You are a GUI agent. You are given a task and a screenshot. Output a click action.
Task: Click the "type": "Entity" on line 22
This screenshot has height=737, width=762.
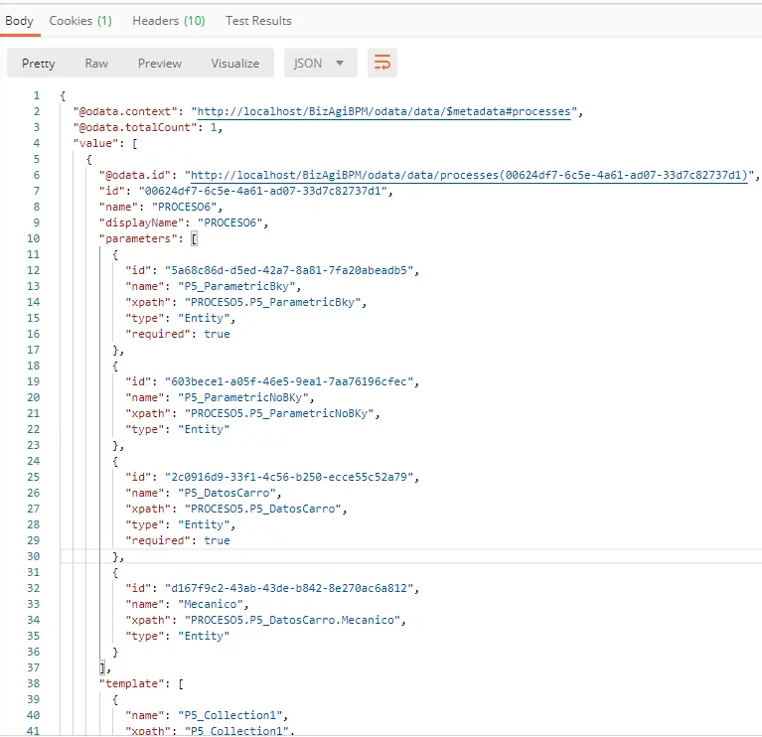tap(178, 429)
